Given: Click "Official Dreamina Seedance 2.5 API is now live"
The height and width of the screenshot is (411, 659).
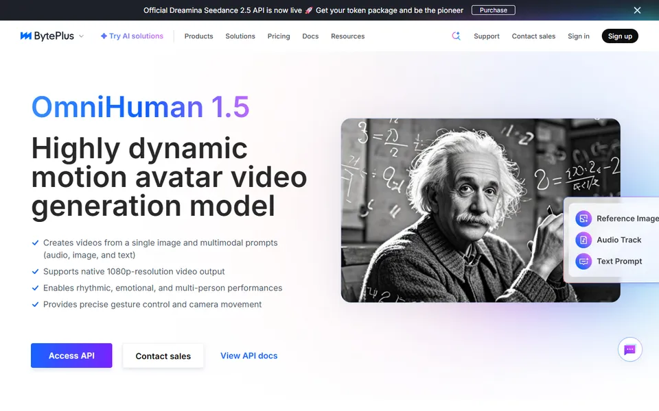Looking at the screenshot, I should [222, 10].
